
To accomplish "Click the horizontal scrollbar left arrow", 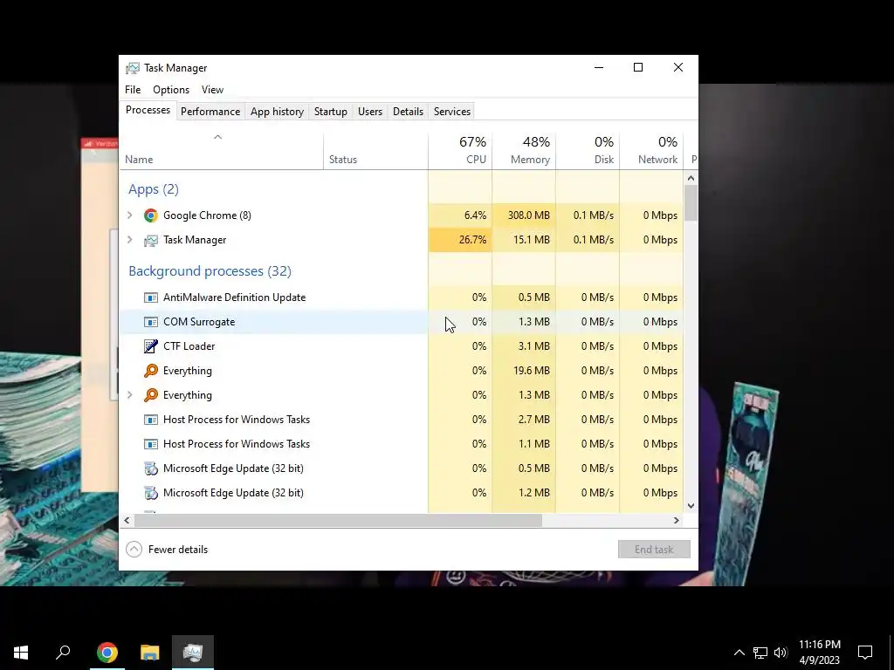I will [127, 520].
